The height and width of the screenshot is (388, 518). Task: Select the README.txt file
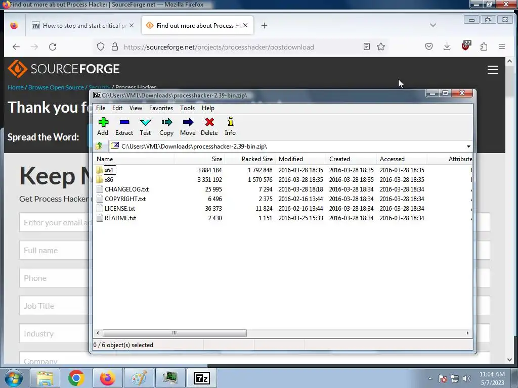(x=120, y=218)
